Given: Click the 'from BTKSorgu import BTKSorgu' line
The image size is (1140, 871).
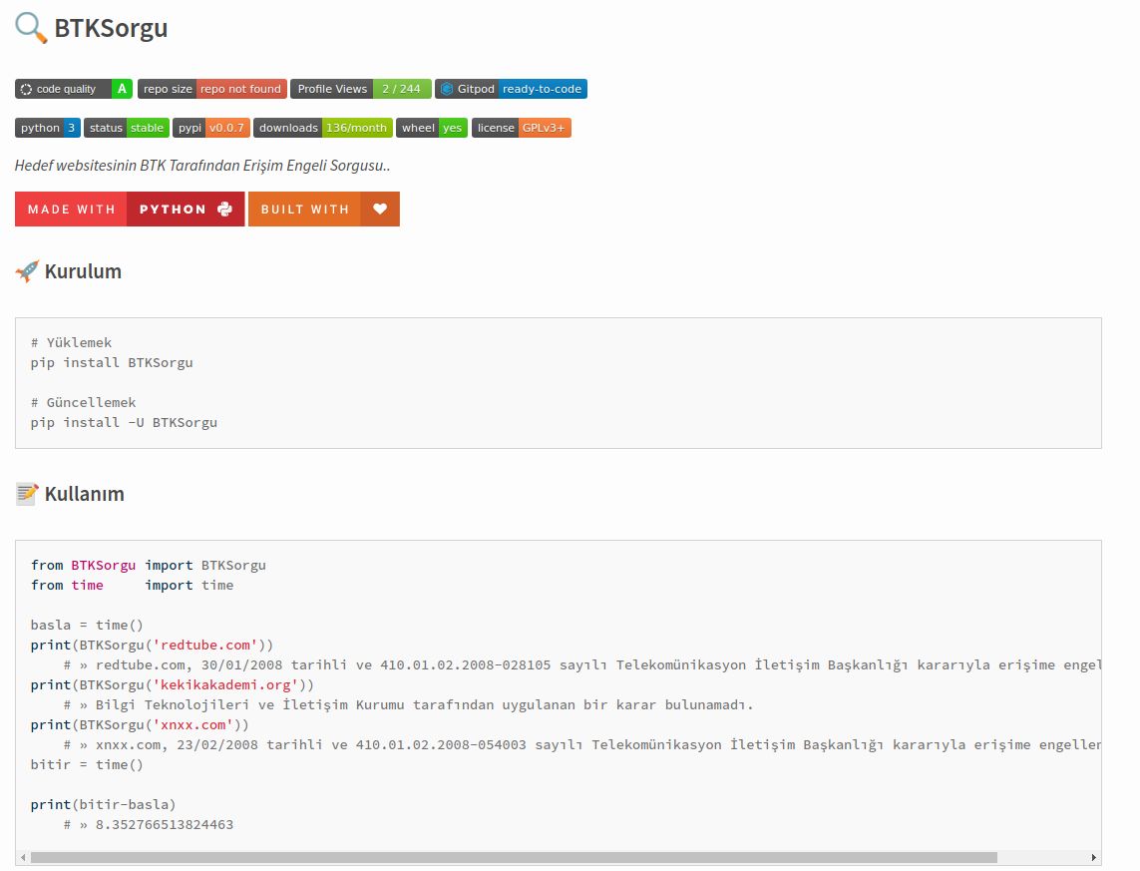Looking at the screenshot, I should click(149, 565).
